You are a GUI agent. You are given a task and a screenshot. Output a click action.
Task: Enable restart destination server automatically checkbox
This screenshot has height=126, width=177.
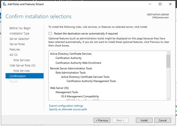click(x=50, y=33)
